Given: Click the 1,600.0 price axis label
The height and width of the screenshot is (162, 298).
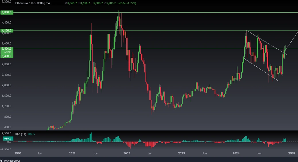Looking at the screenshot, I should [x=6, y=96].
